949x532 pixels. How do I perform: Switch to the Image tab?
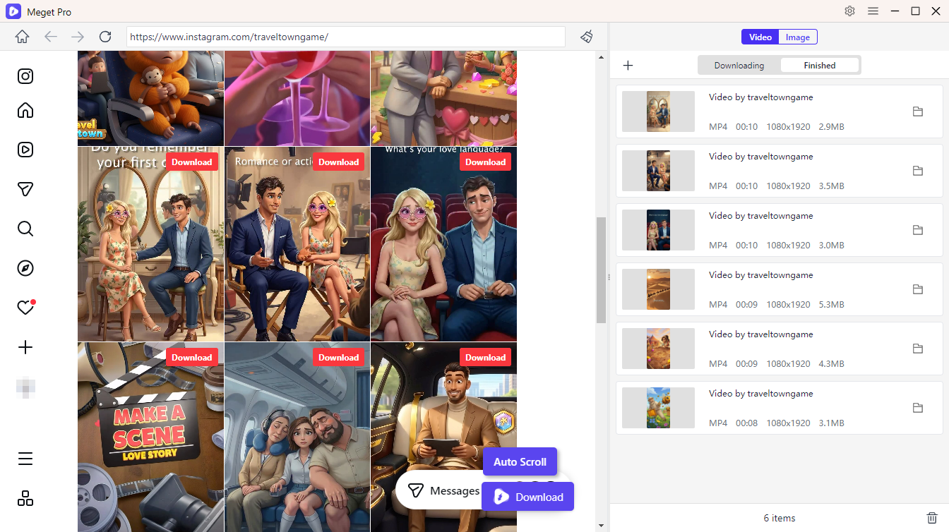pyautogui.click(x=797, y=36)
